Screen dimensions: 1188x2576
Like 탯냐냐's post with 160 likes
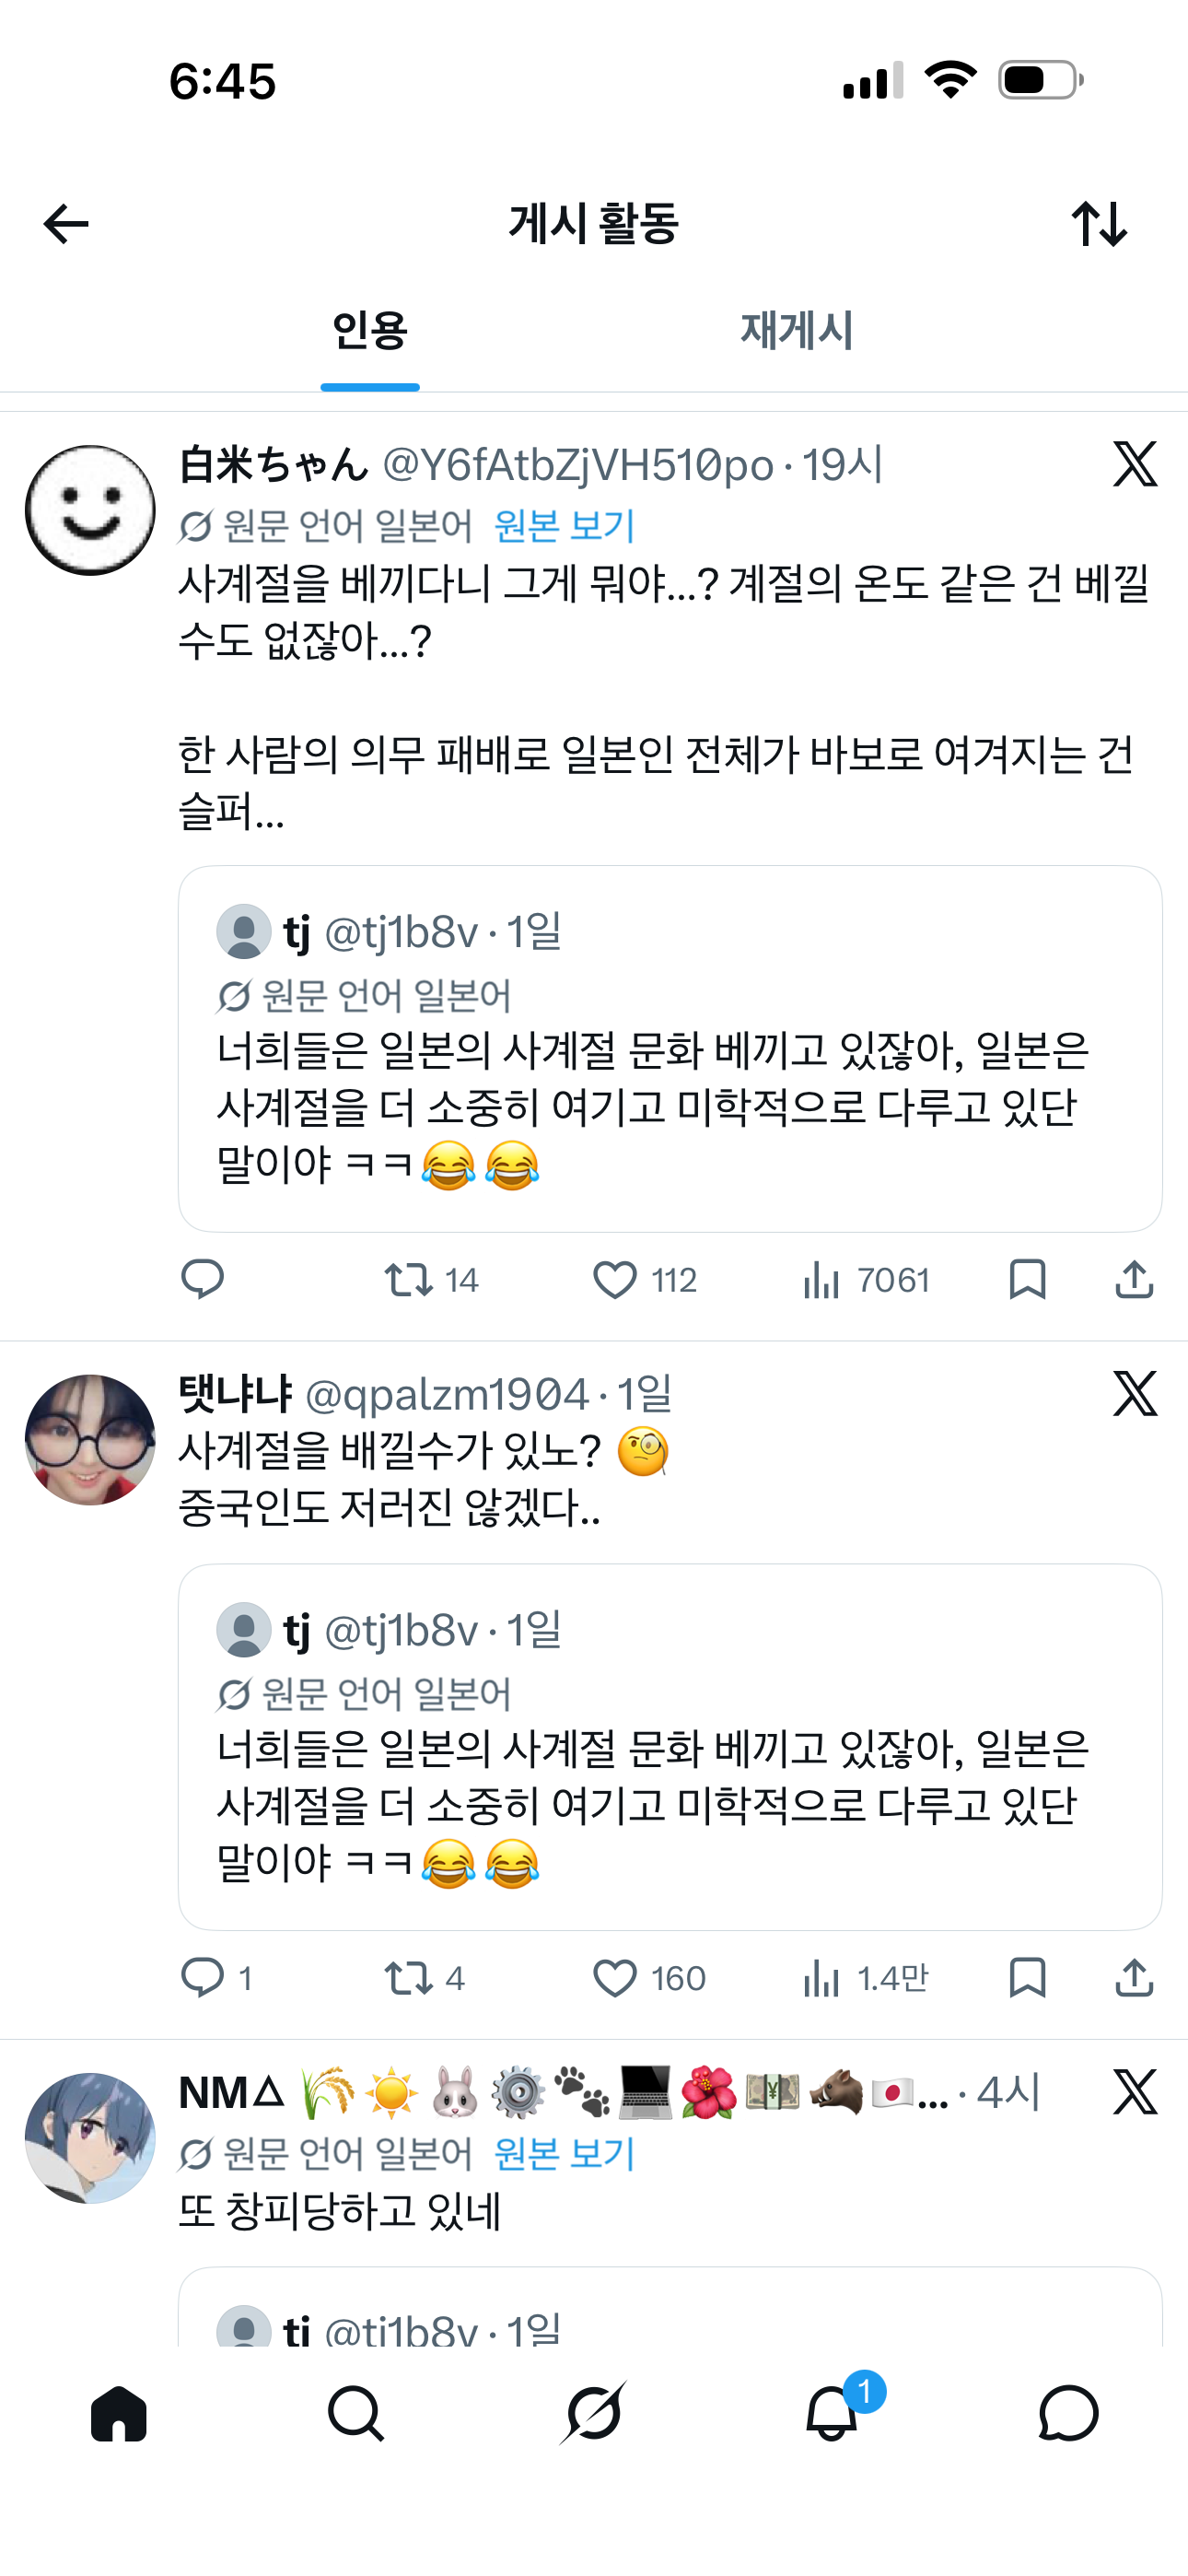point(615,1978)
